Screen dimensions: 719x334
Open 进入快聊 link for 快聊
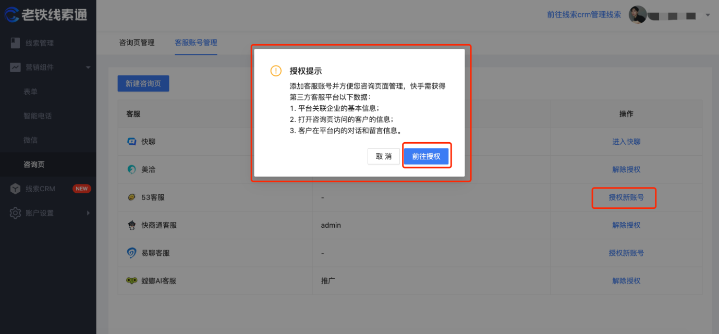pyautogui.click(x=626, y=141)
